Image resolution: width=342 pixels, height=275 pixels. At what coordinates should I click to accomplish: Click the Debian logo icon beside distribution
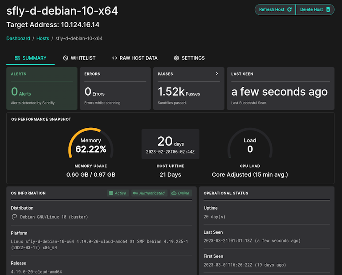click(x=14, y=217)
